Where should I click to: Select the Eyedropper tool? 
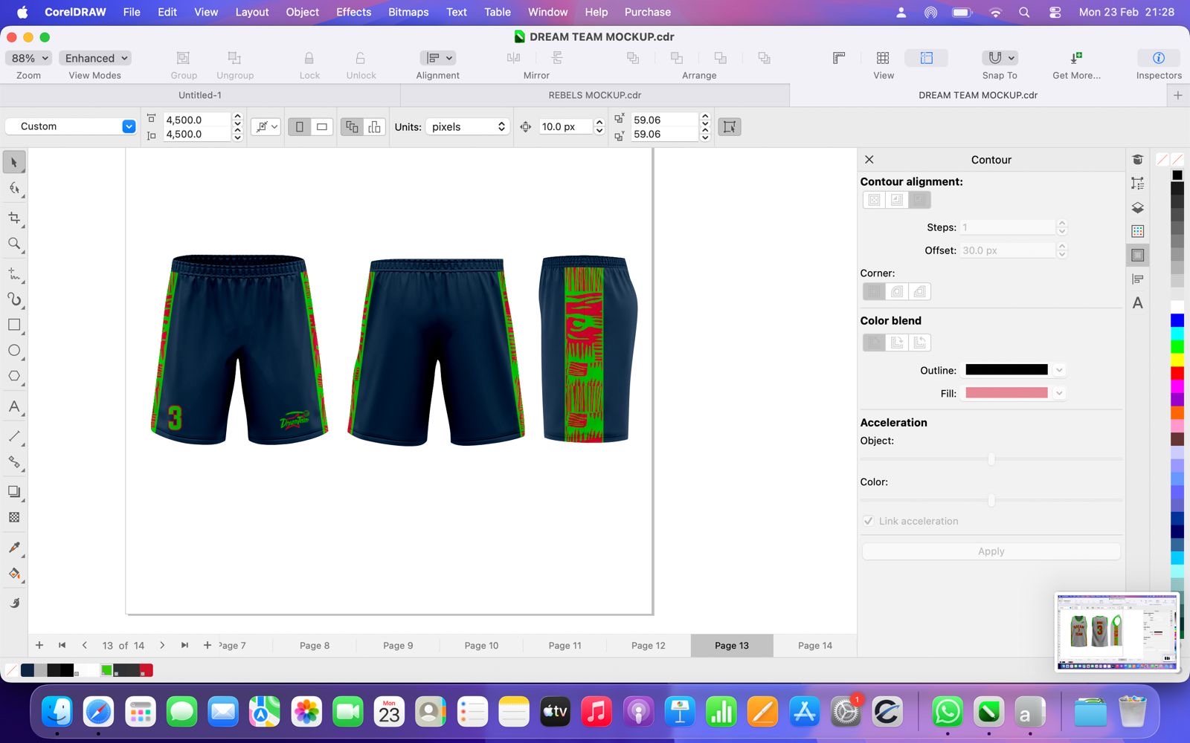point(14,548)
